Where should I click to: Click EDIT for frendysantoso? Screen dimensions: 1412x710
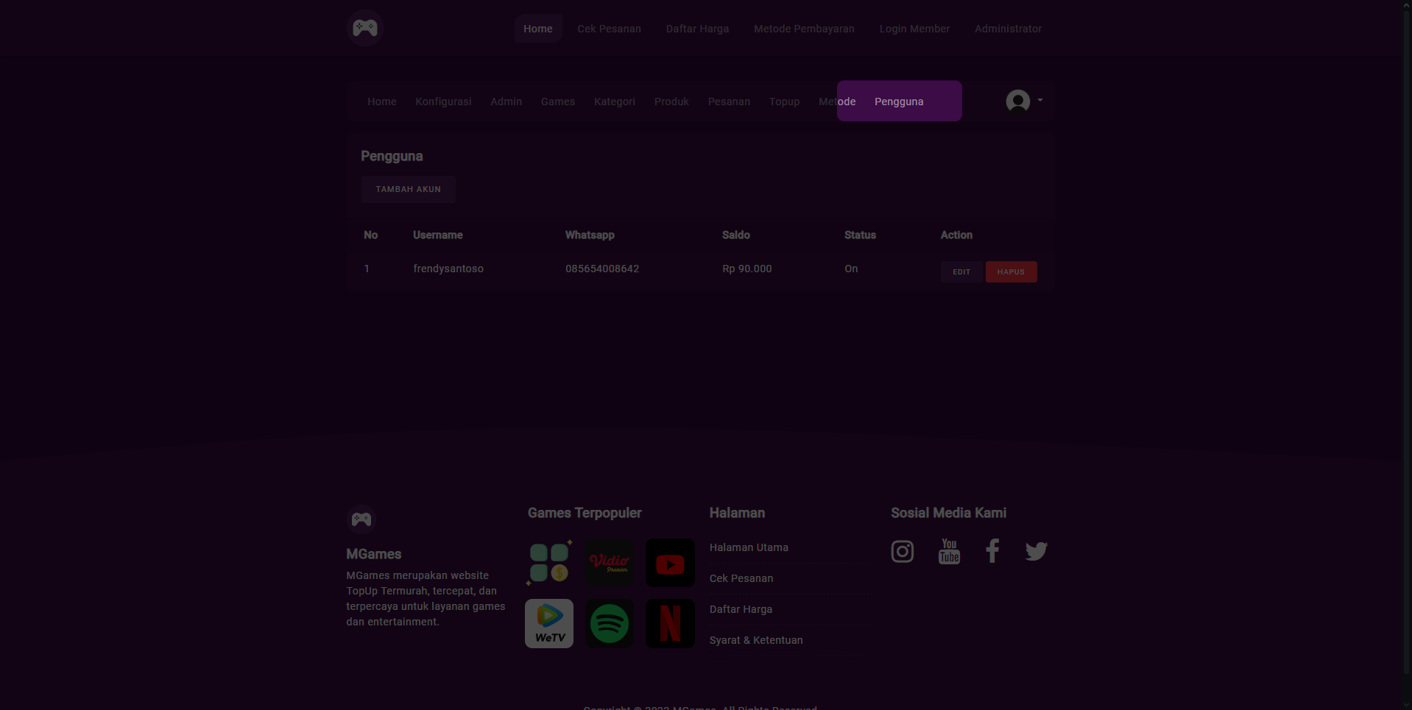click(961, 271)
